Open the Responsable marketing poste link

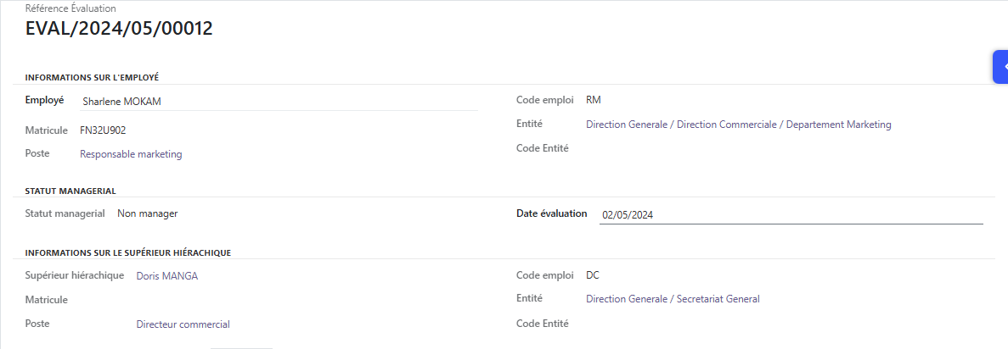(x=131, y=154)
